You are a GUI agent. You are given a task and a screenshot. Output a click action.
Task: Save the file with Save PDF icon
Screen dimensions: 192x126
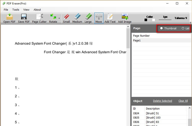click(x=24, y=17)
